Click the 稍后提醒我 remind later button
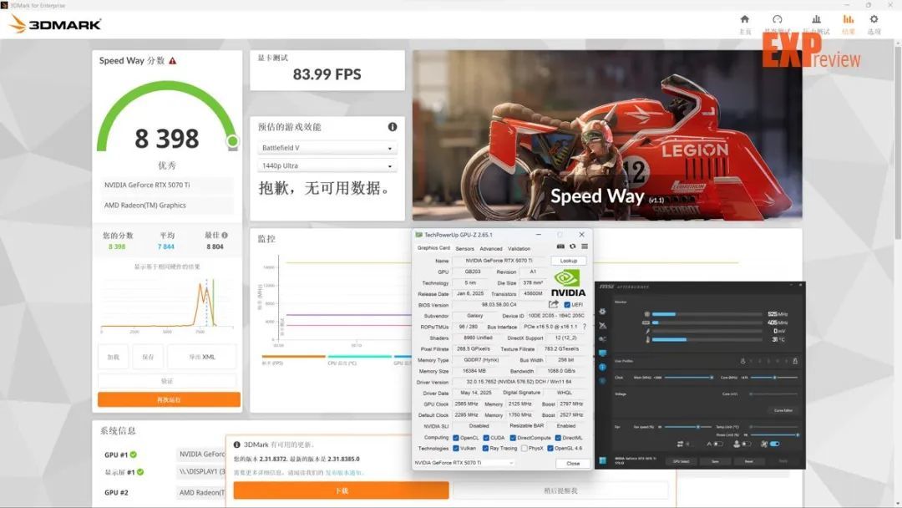 pos(560,490)
